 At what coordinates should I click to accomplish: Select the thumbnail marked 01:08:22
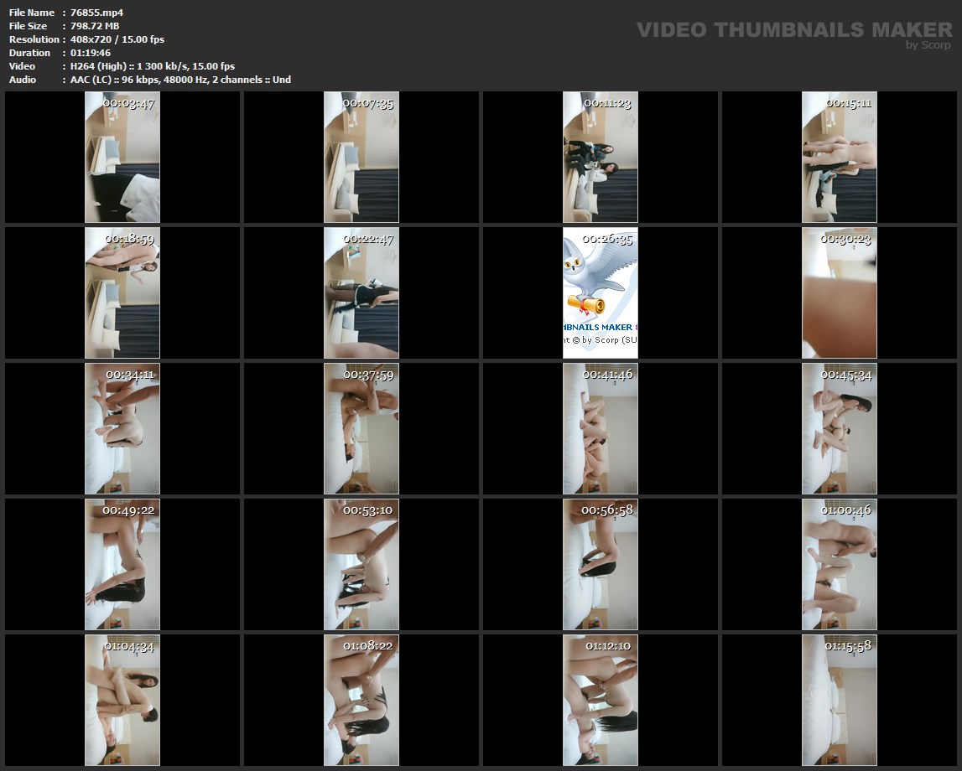point(361,700)
